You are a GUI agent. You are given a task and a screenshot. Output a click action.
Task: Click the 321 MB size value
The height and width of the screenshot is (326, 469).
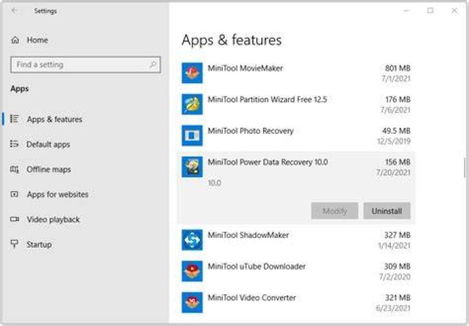(398, 297)
